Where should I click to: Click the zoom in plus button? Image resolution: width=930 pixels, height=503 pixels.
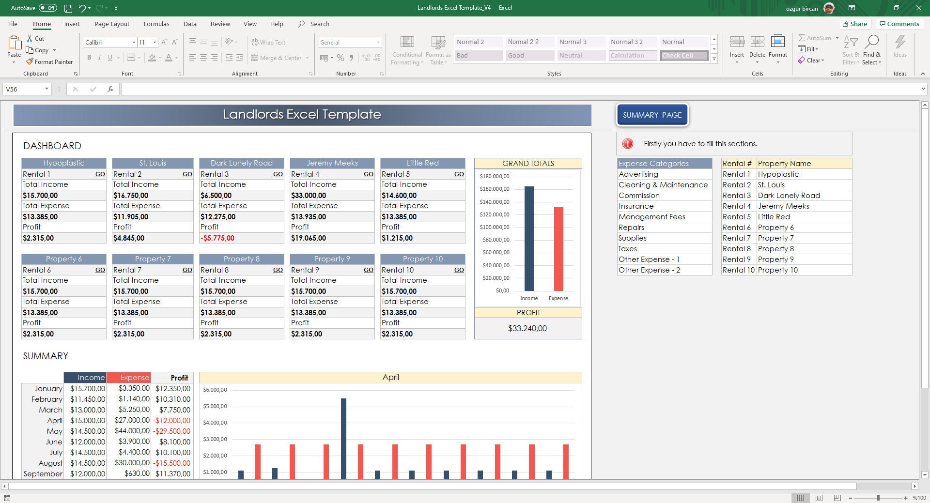pyautogui.click(x=905, y=498)
